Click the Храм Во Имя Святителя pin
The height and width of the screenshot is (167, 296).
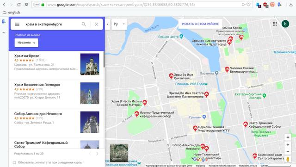171,76
